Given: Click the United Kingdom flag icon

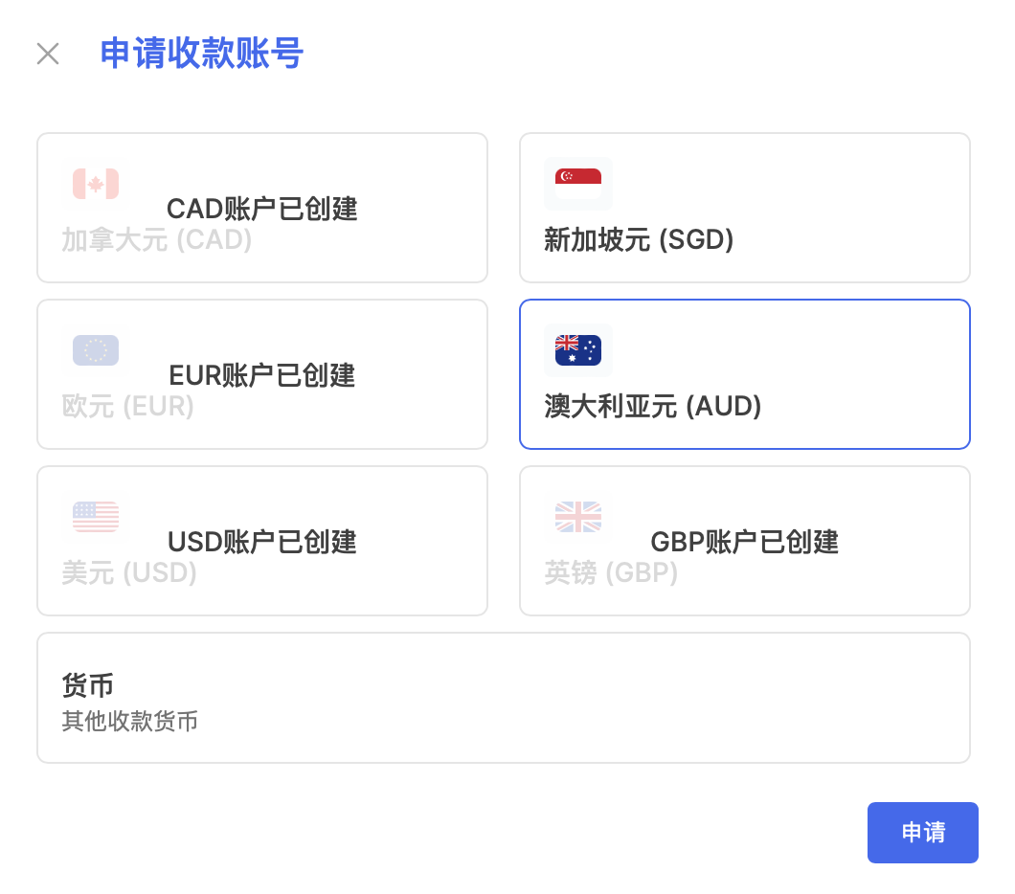Looking at the screenshot, I should click(x=578, y=516).
